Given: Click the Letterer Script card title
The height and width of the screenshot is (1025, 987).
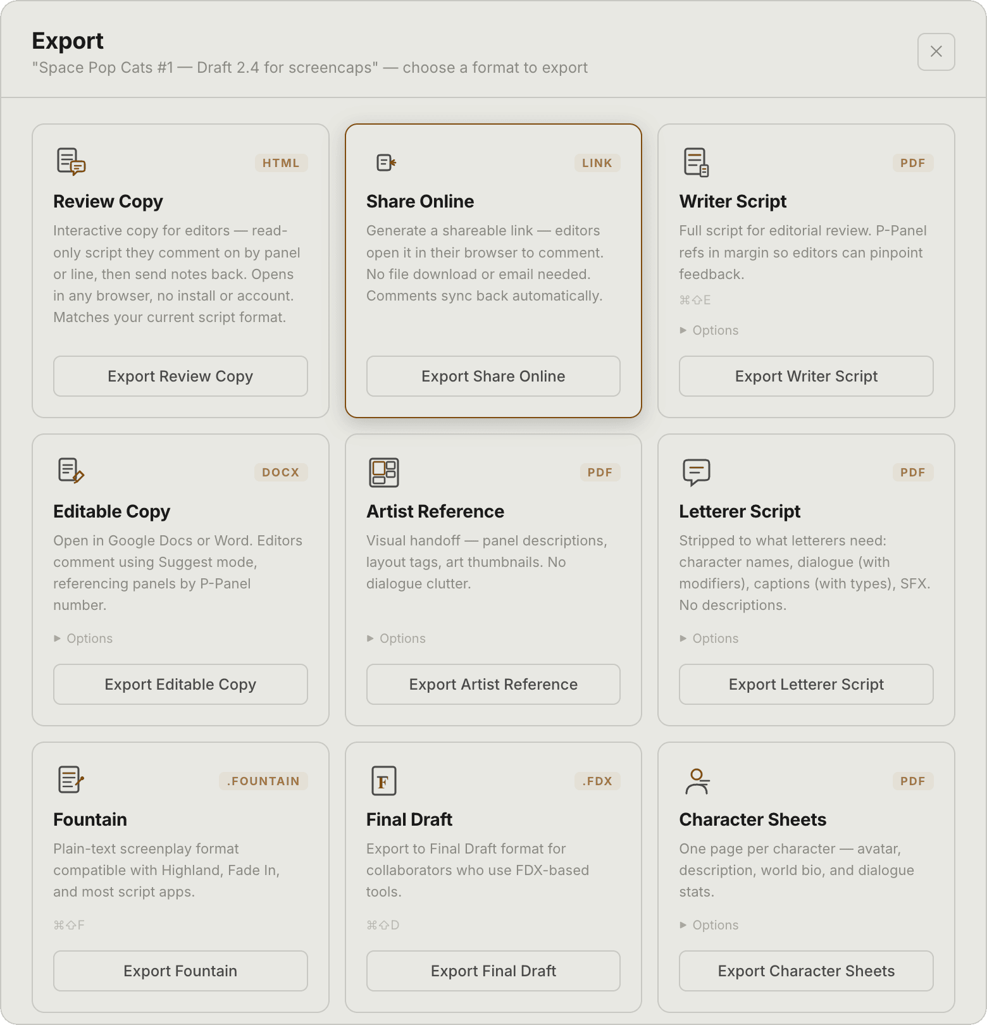Looking at the screenshot, I should 740,511.
